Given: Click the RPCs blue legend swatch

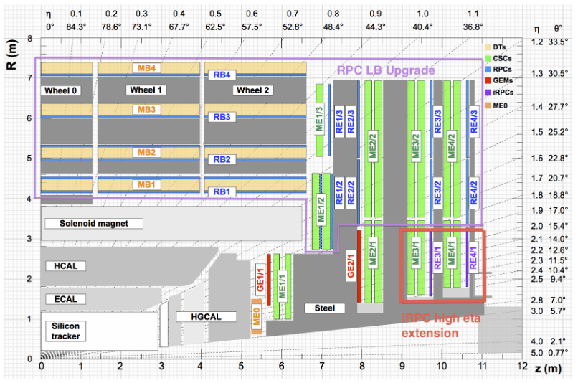Looking at the screenshot, I should [488, 70].
